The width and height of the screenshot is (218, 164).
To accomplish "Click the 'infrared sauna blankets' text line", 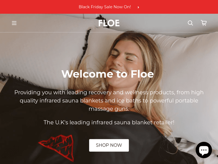I will (71, 100).
